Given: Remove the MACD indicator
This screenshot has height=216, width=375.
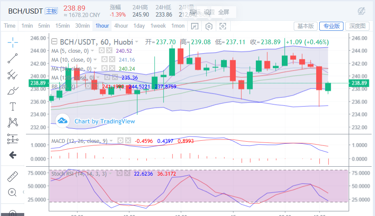Looking at the screenshot, I should (x=128, y=140).
